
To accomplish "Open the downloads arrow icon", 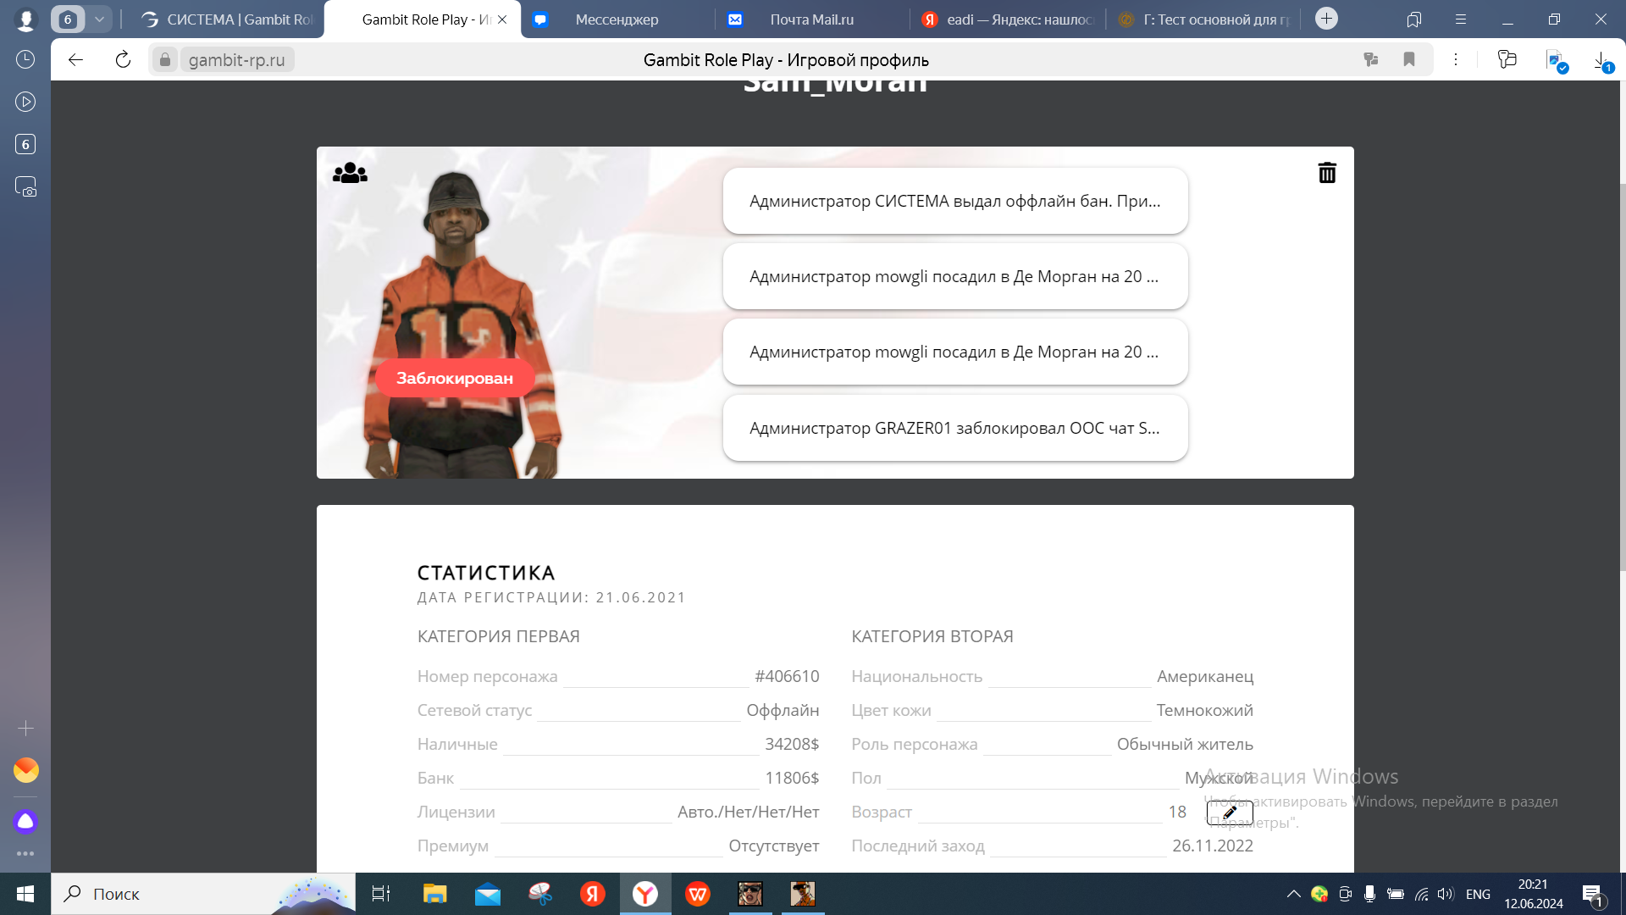I will tap(1600, 60).
